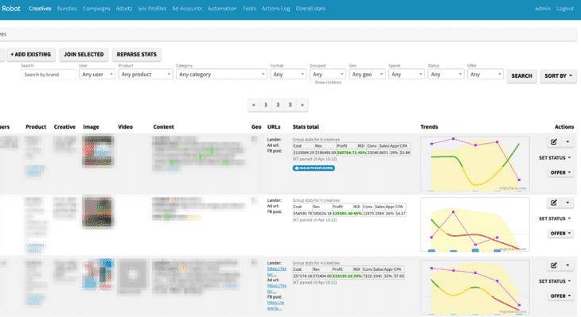Open caret menu beside second row edit icon
The height and width of the screenshot is (317, 581).
coord(567,203)
